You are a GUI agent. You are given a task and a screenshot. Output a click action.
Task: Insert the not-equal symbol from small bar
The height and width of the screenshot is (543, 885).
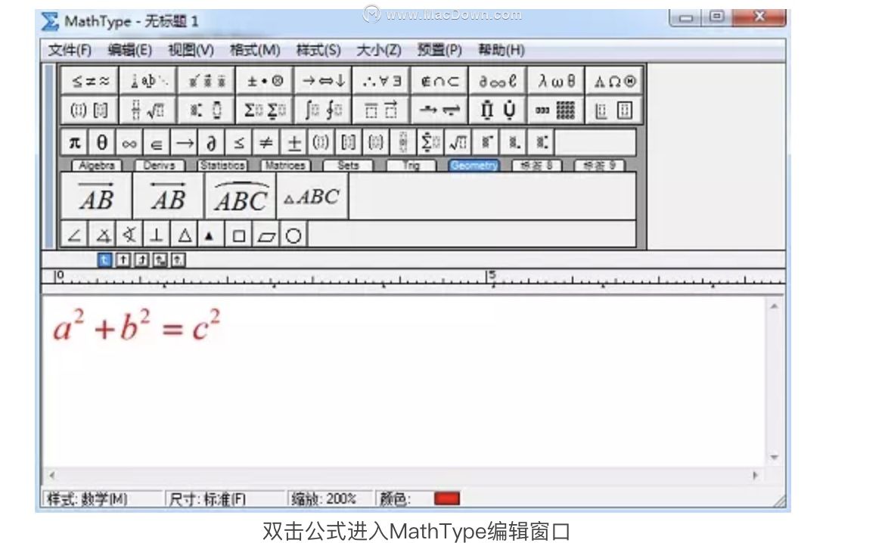(266, 143)
